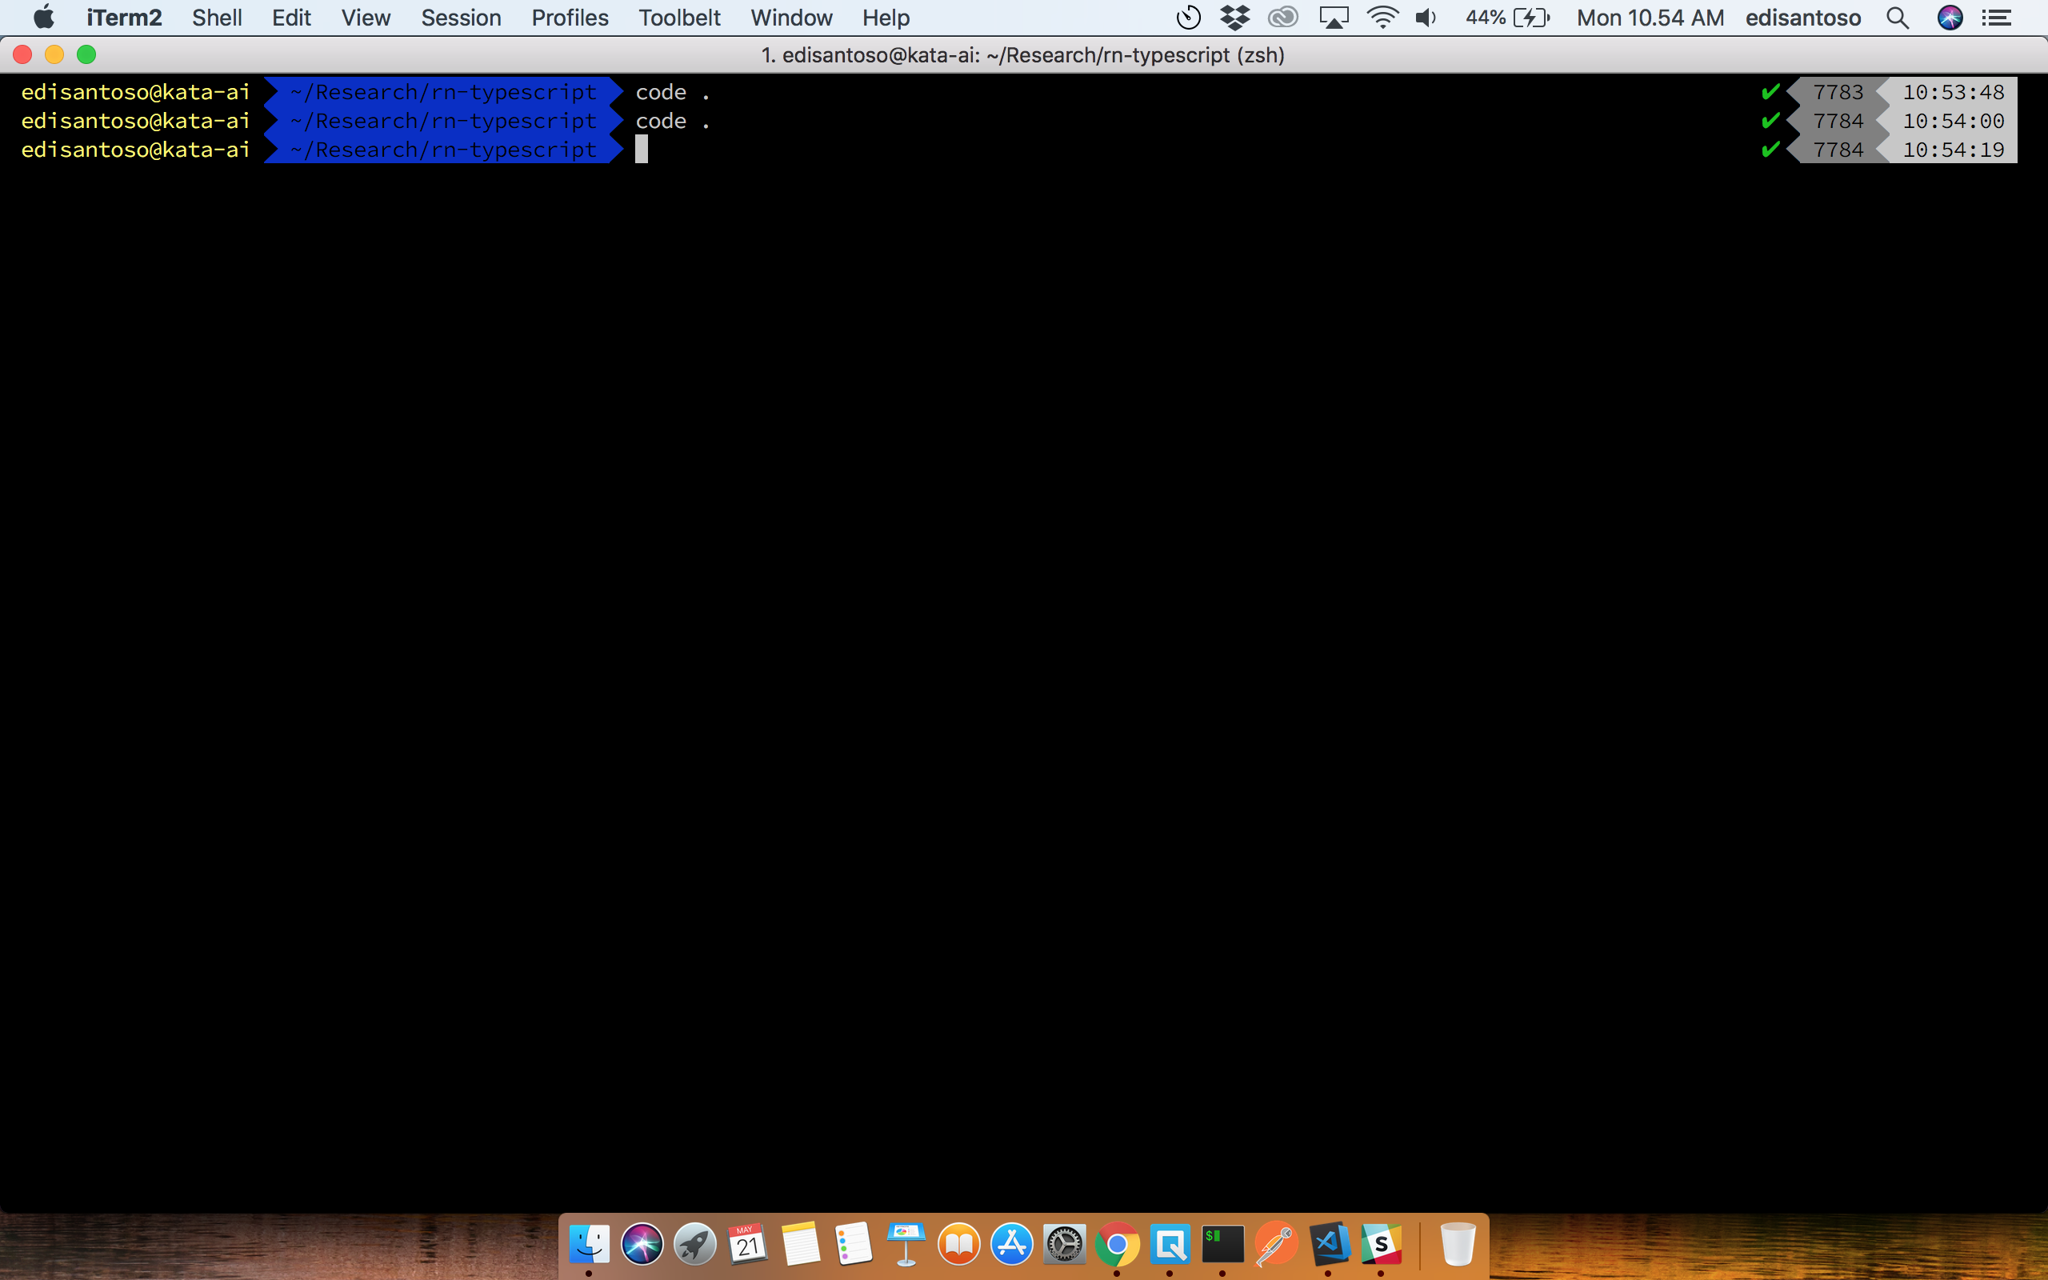Click the volume control in the menu bar
The width and height of the screenshot is (2048, 1280).
[x=1426, y=17]
